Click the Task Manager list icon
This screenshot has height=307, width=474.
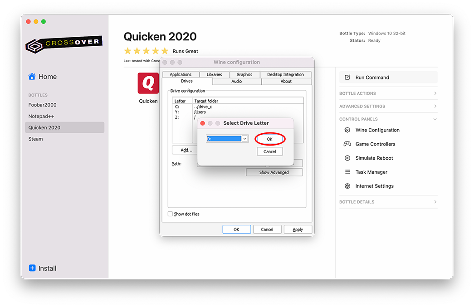(347, 171)
